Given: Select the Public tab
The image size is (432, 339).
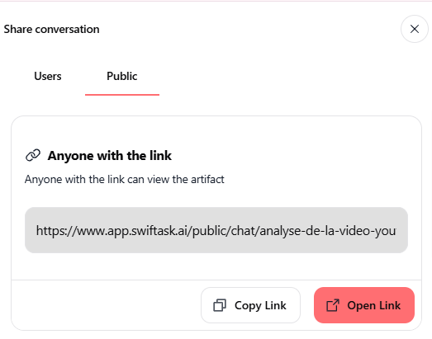Looking at the screenshot, I should pyautogui.click(x=122, y=76).
